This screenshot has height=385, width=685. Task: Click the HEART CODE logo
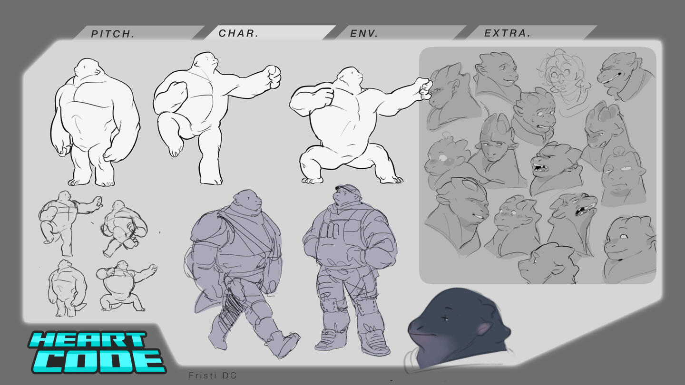pos(96,352)
